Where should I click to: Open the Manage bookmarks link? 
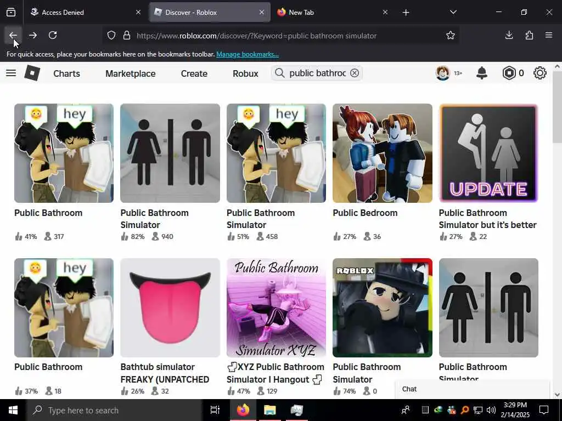pos(248,54)
